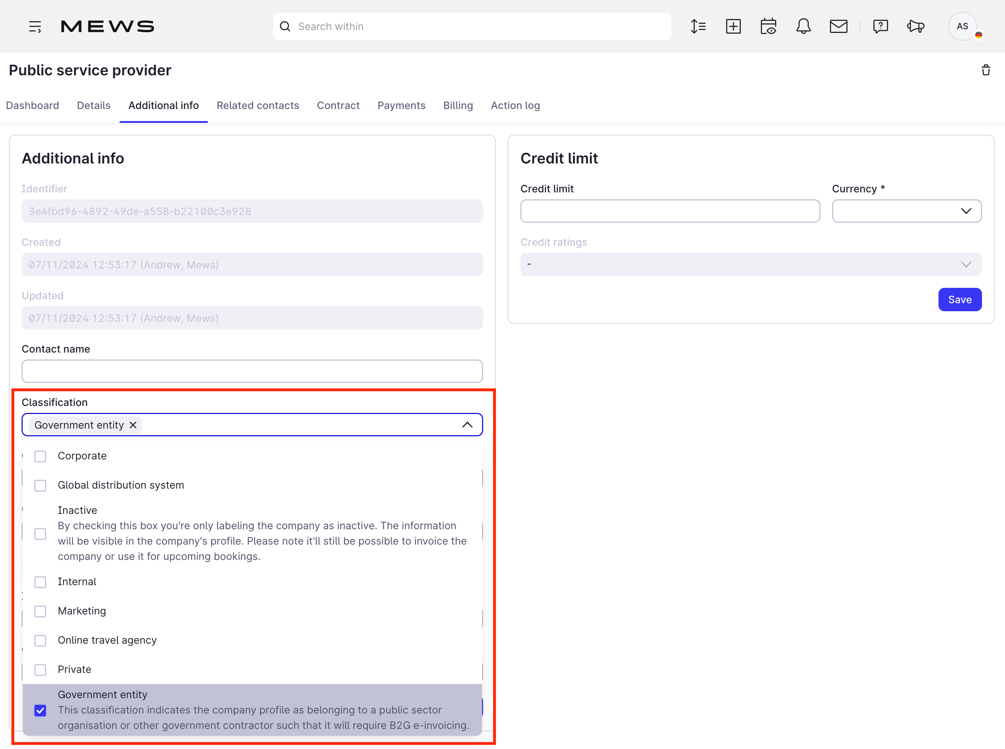The height and width of the screenshot is (749, 1005).
Task: Open the mail envelope icon
Action: (x=838, y=26)
